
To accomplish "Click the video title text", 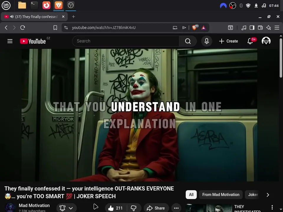I will pos(89,192).
